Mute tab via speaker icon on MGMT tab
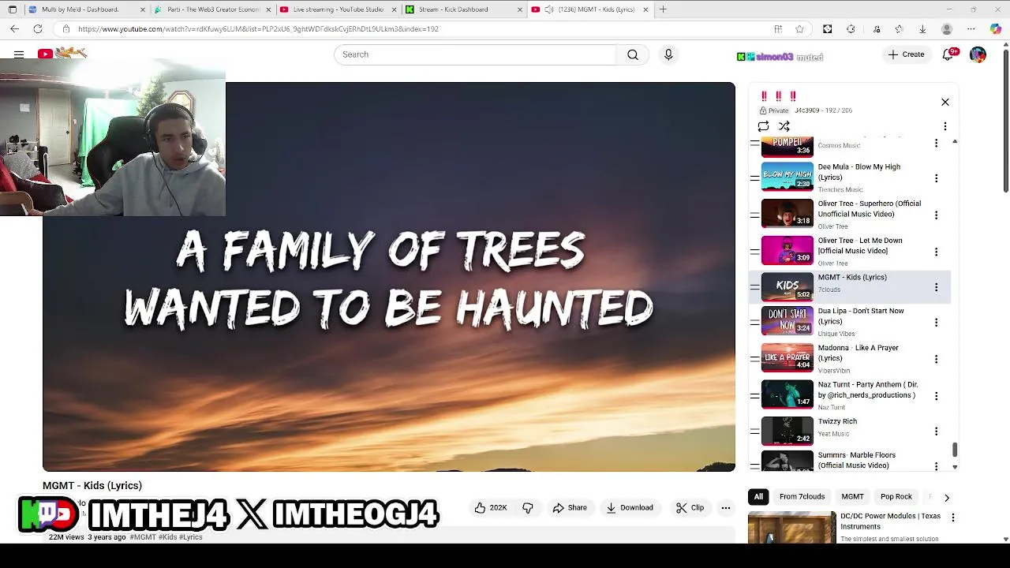Screen dimensions: 1010x568 pos(548,9)
